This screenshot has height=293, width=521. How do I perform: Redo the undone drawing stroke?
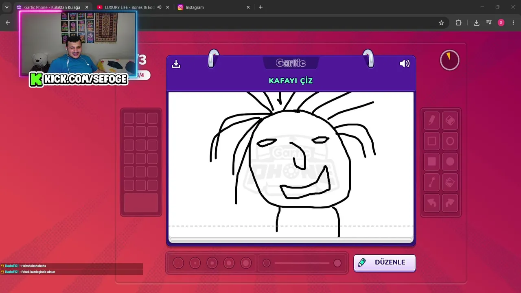(450, 203)
